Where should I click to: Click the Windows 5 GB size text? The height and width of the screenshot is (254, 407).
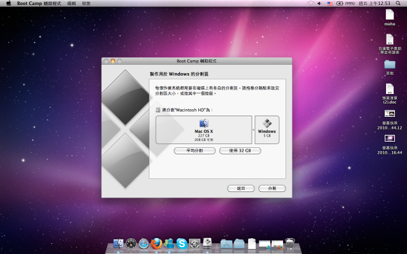pyautogui.click(x=267, y=135)
